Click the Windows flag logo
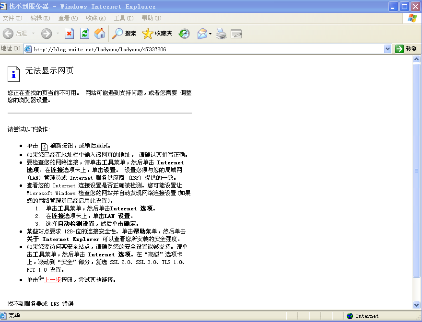This screenshot has height=322, width=422. point(412,18)
